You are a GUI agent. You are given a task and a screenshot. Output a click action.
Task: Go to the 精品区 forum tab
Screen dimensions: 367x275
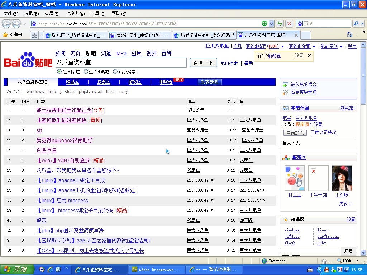coord(72,82)
